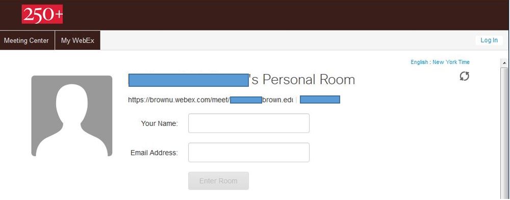
Task: Refresh the Personal Room with the circular arrows icon
Action: 464,76
